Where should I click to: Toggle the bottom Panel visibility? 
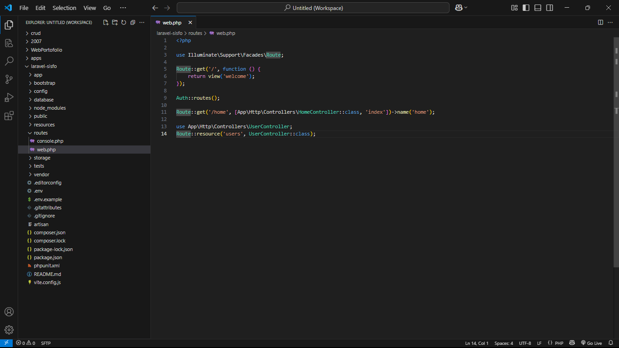coord(538,8)
